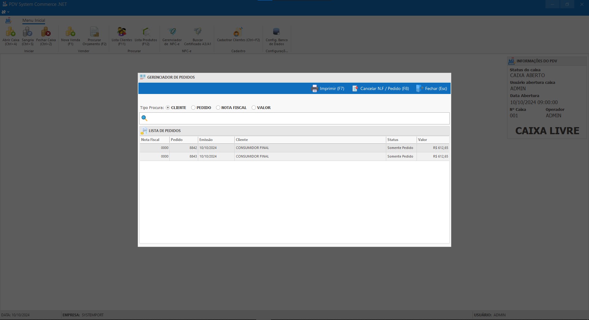Click Imprimir (F7) button
This screenshot has height=320, width=589.
click(x=328, y=88)
